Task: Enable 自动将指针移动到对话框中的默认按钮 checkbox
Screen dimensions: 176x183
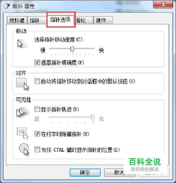Action: 37,81
